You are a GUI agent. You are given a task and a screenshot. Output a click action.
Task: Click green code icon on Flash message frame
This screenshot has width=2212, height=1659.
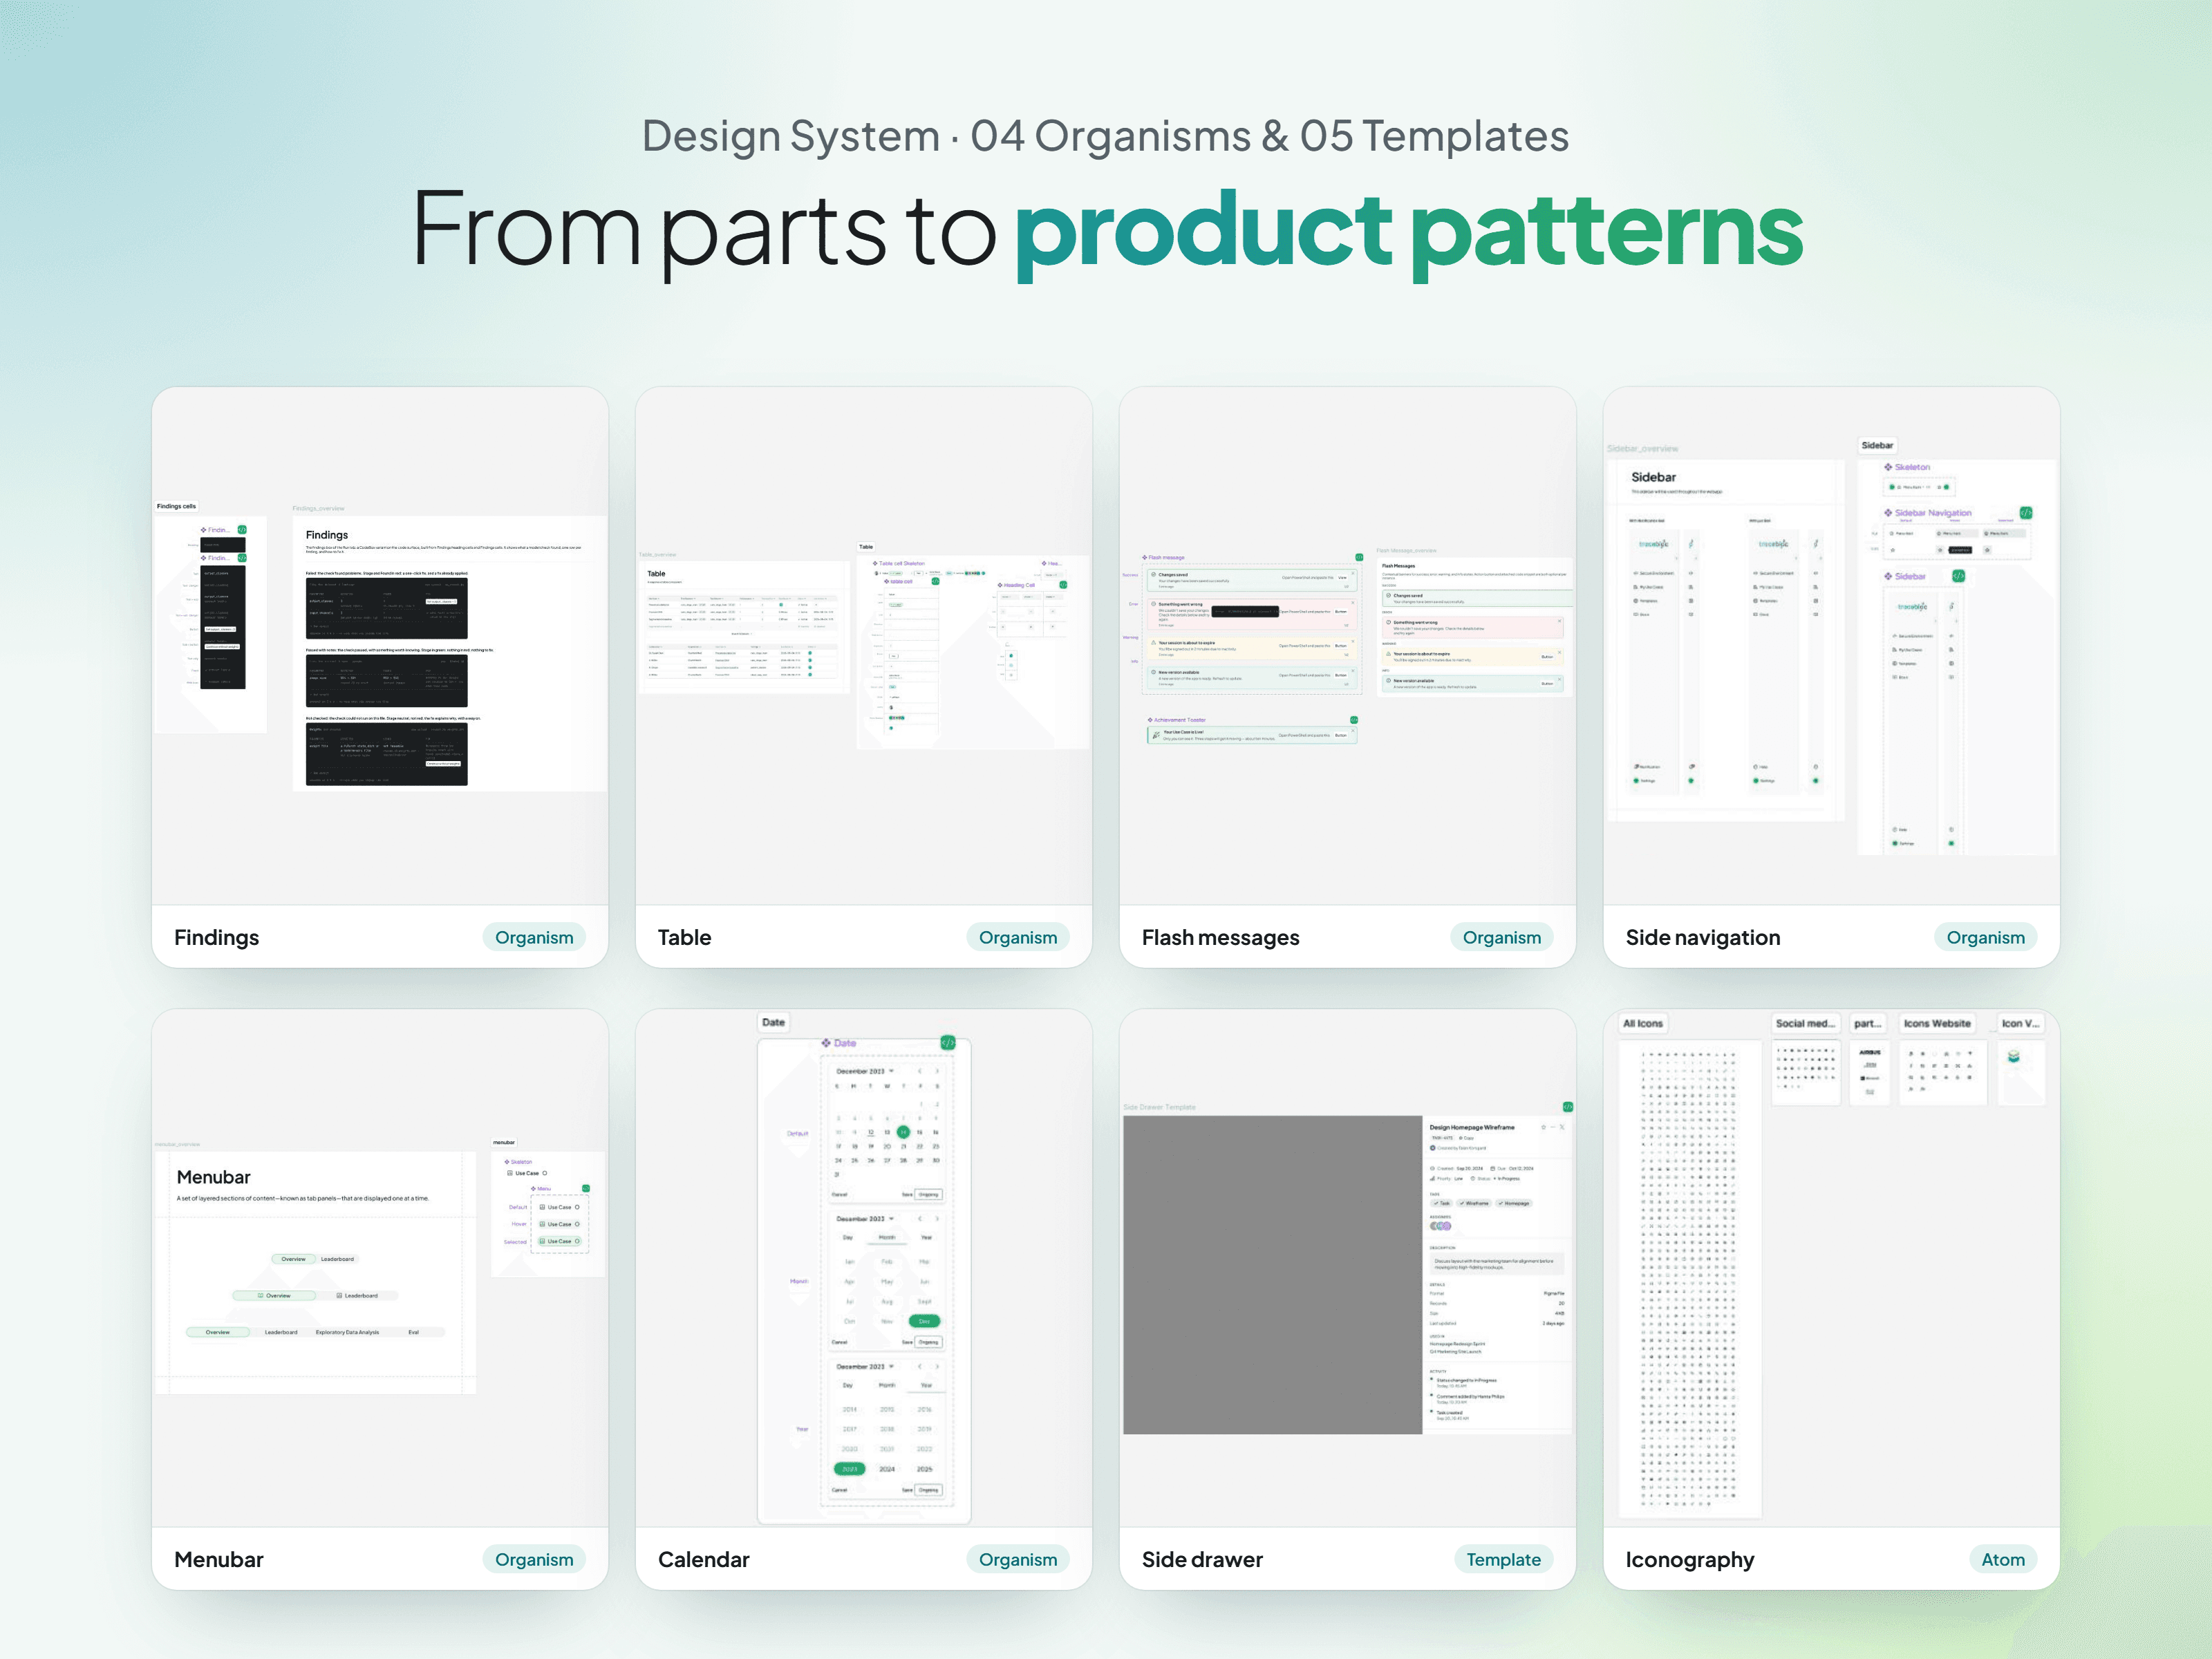click(1359, 557)
